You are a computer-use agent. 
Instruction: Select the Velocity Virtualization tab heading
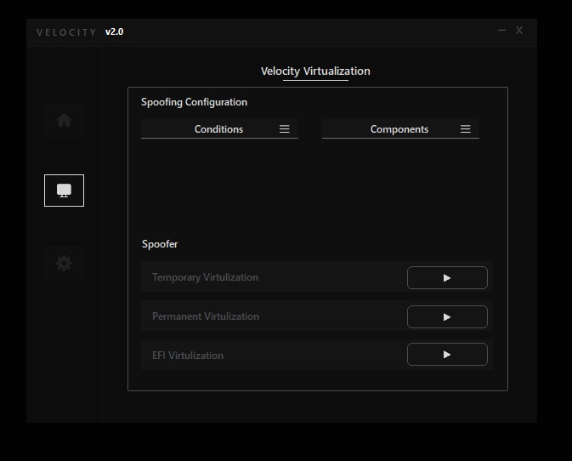(315, 71)
